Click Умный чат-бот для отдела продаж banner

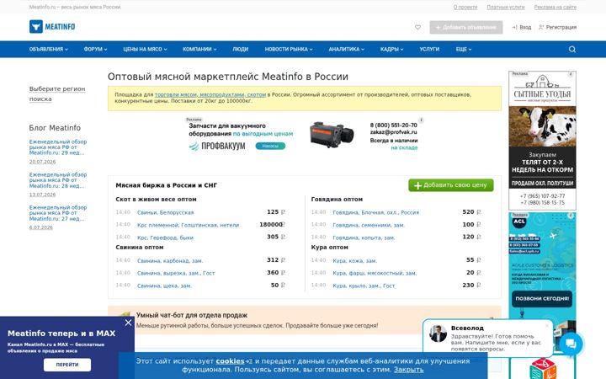point(305,320)
